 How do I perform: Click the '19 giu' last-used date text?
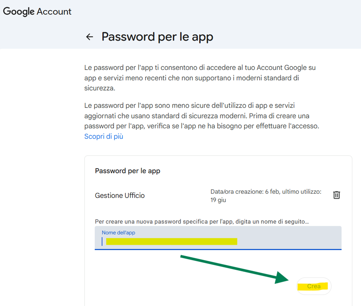(218, 200)
